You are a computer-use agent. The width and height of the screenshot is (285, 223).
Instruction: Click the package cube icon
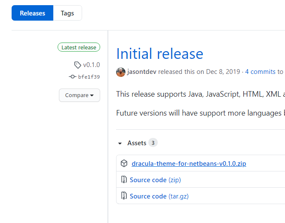(x=124, y=163)
